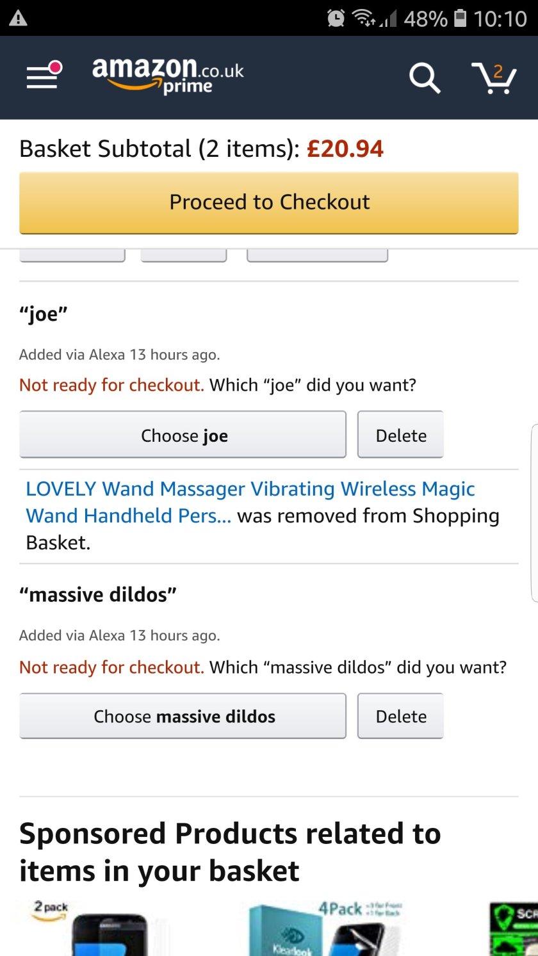Delete the "joe" basket item
538x956 pixels.
tap(400, 435)
